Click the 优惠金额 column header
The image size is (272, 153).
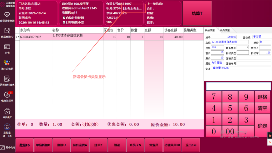click(x=173, y=30)
